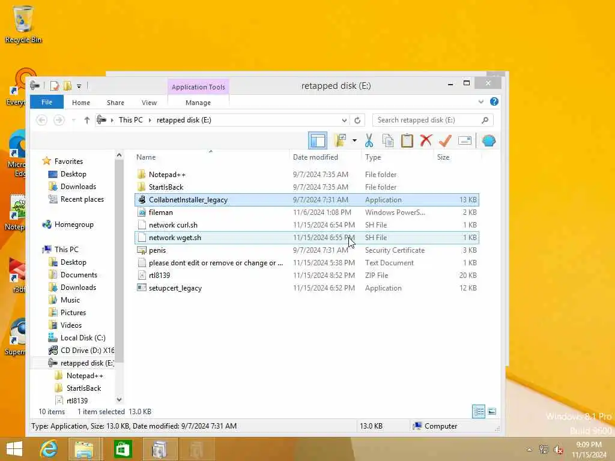Click the orange checkmark properties icon

point(445,140)
